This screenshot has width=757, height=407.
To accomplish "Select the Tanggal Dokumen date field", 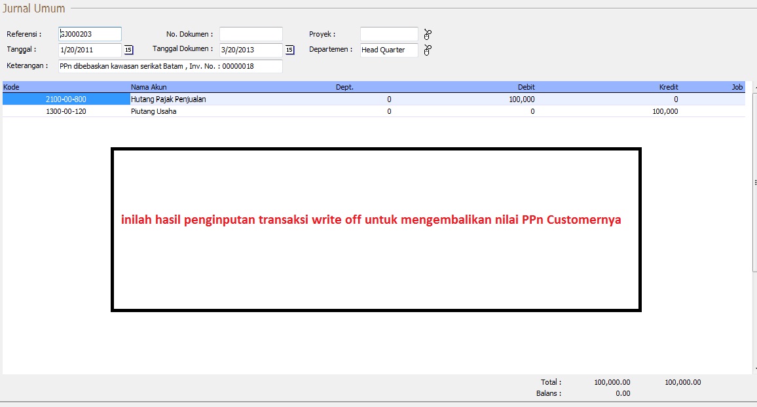I will coord(251,50).
